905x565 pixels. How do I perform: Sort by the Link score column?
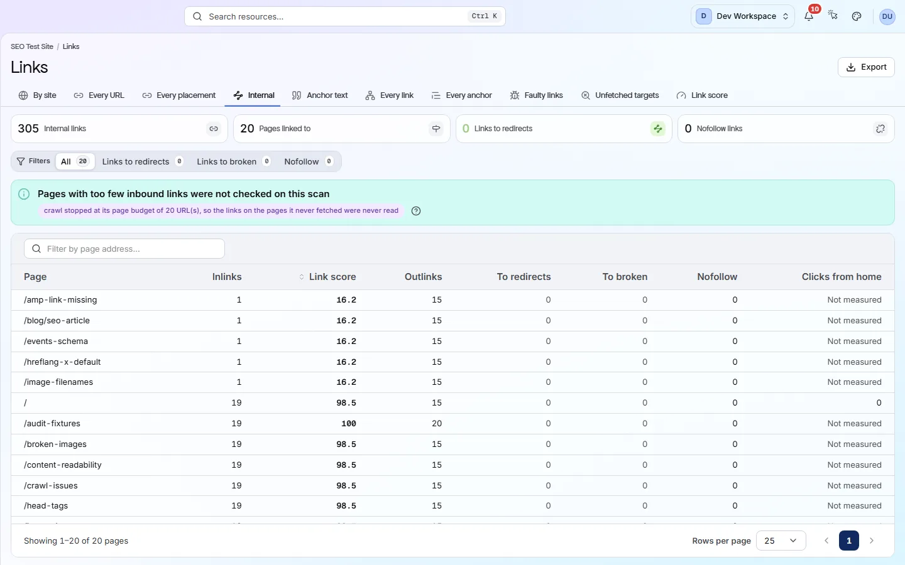[327, 277]
